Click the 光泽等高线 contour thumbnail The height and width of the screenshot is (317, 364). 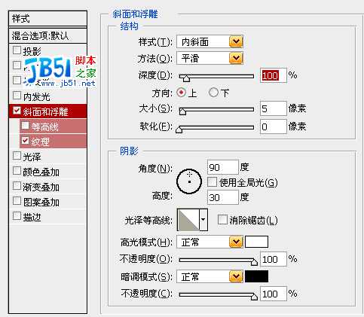(188, 220)
